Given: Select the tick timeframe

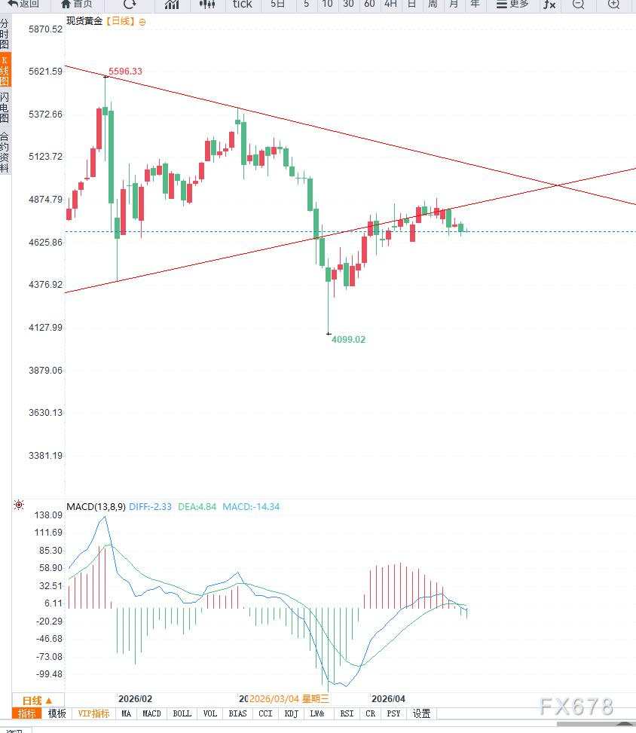Looking at the screenshot, I should (242, 4).
